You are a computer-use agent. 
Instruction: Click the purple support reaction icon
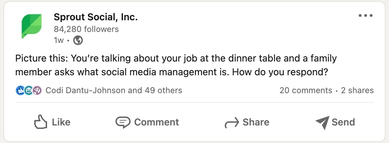37,91
